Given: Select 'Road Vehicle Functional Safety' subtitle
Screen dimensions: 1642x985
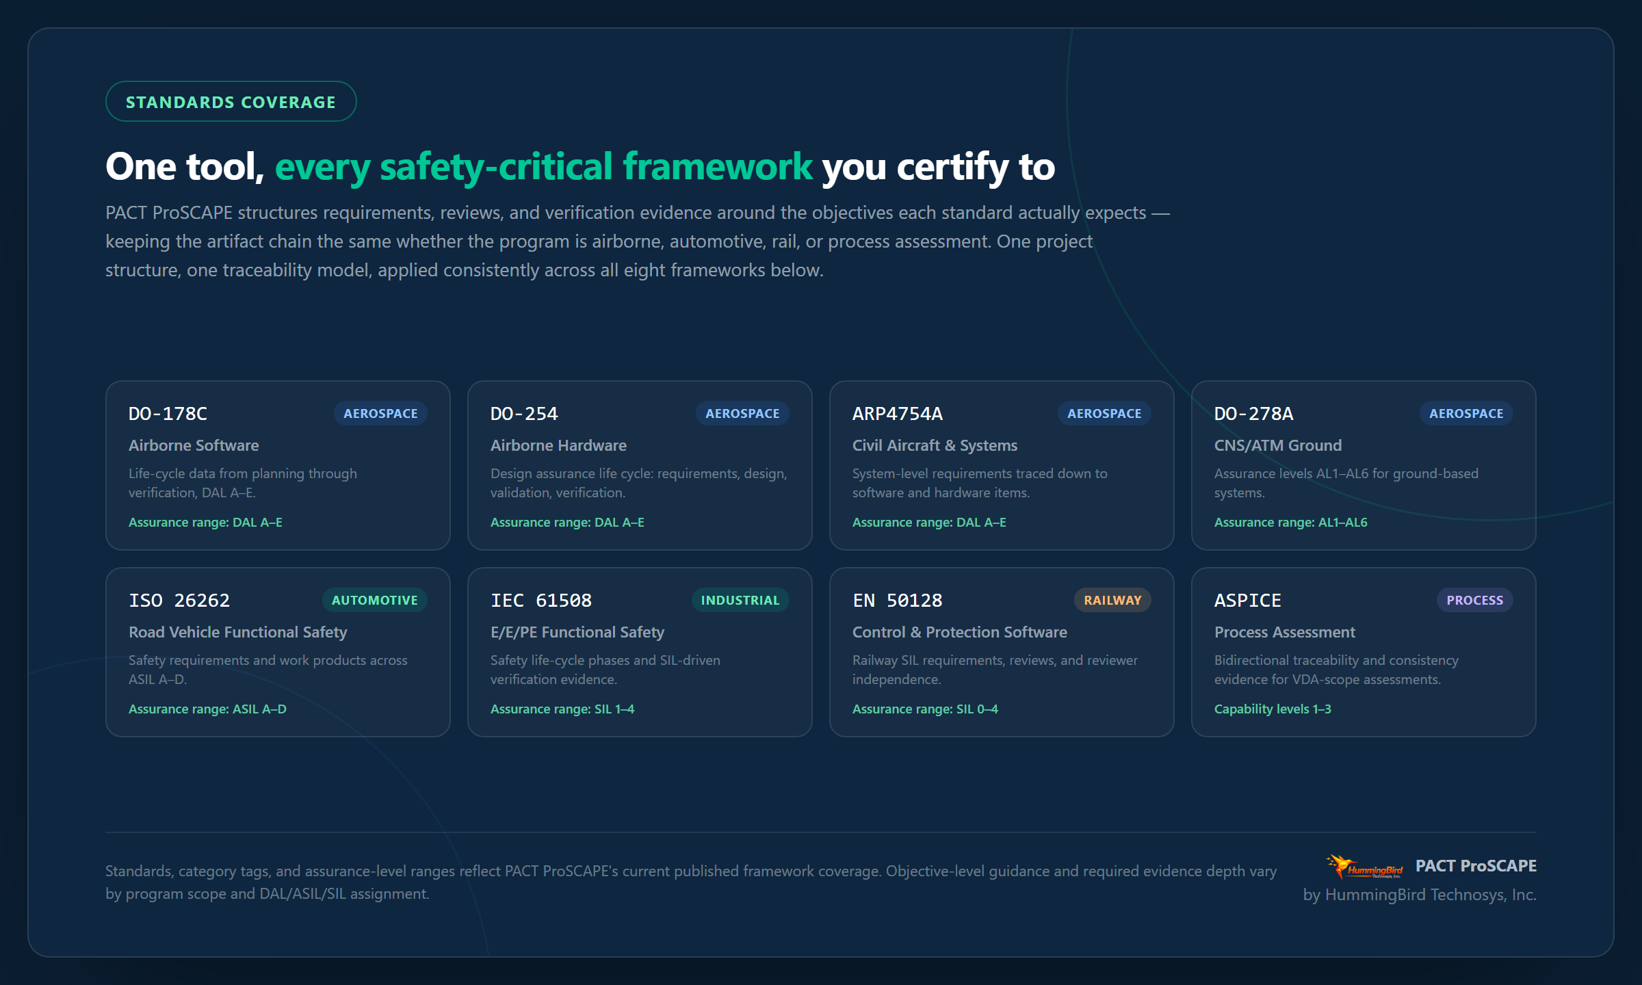Looking at the screenshot, I should (238, 632).
